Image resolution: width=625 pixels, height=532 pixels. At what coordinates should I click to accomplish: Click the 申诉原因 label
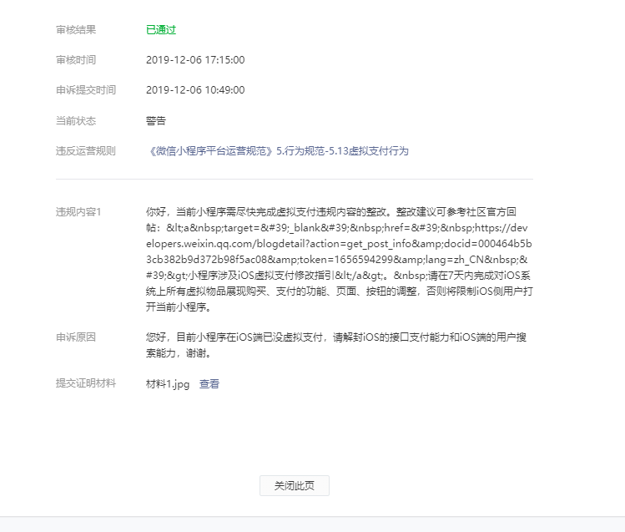click(x=76, y=337)
